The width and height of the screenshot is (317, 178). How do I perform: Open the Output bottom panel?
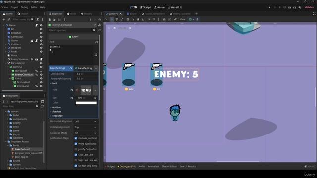coord(110,166)
